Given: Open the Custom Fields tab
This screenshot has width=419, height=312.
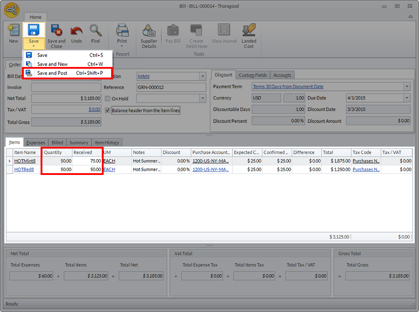Looking at the screenshot, I should pyautogui.click(x=252, y=75).
